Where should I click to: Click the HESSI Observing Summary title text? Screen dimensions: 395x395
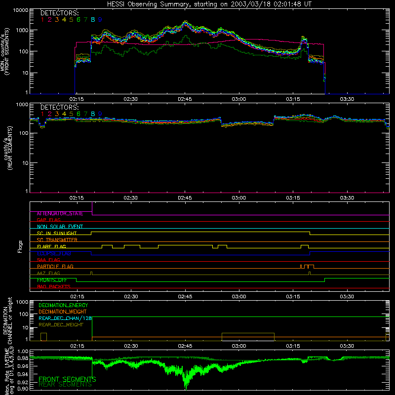coord(209,4)
